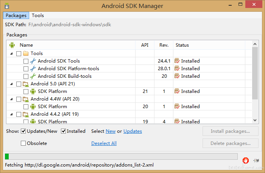Click the Tools folder icon in package list
The width and height of the screenshot is (265, 173).
(26, 53)
